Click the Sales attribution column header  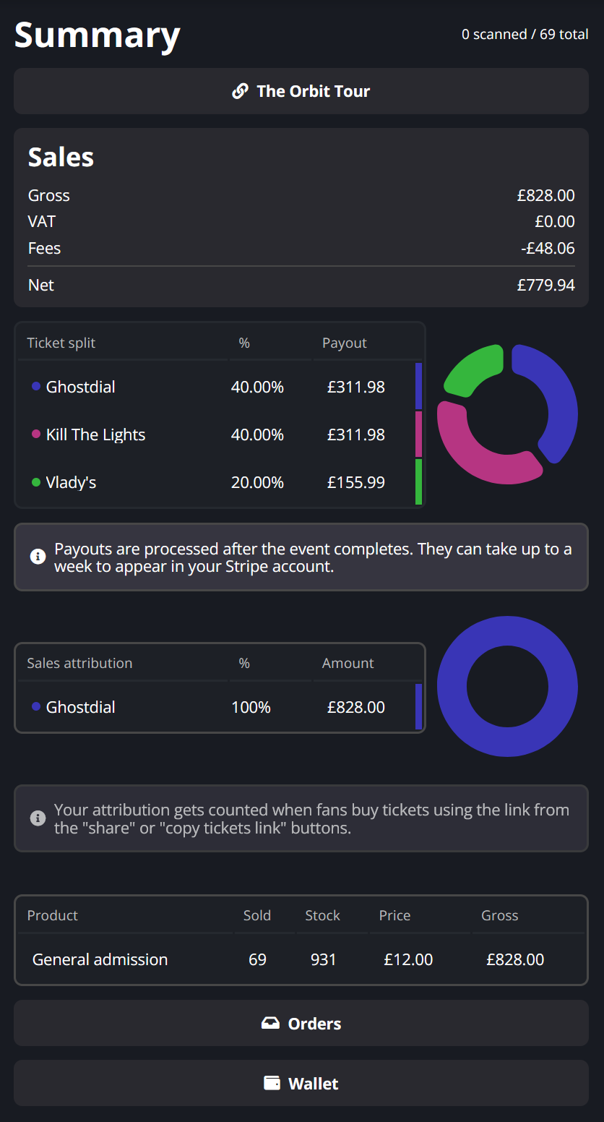pos(79,663)
